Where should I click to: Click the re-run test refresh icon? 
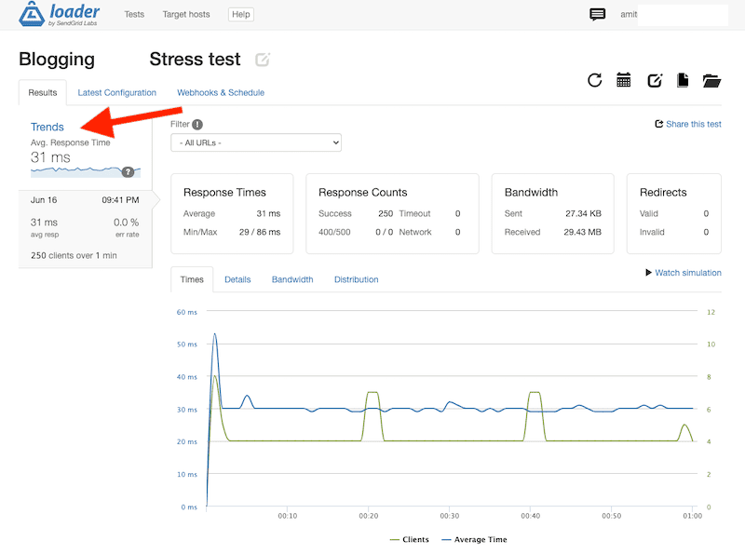click(595, 80)
